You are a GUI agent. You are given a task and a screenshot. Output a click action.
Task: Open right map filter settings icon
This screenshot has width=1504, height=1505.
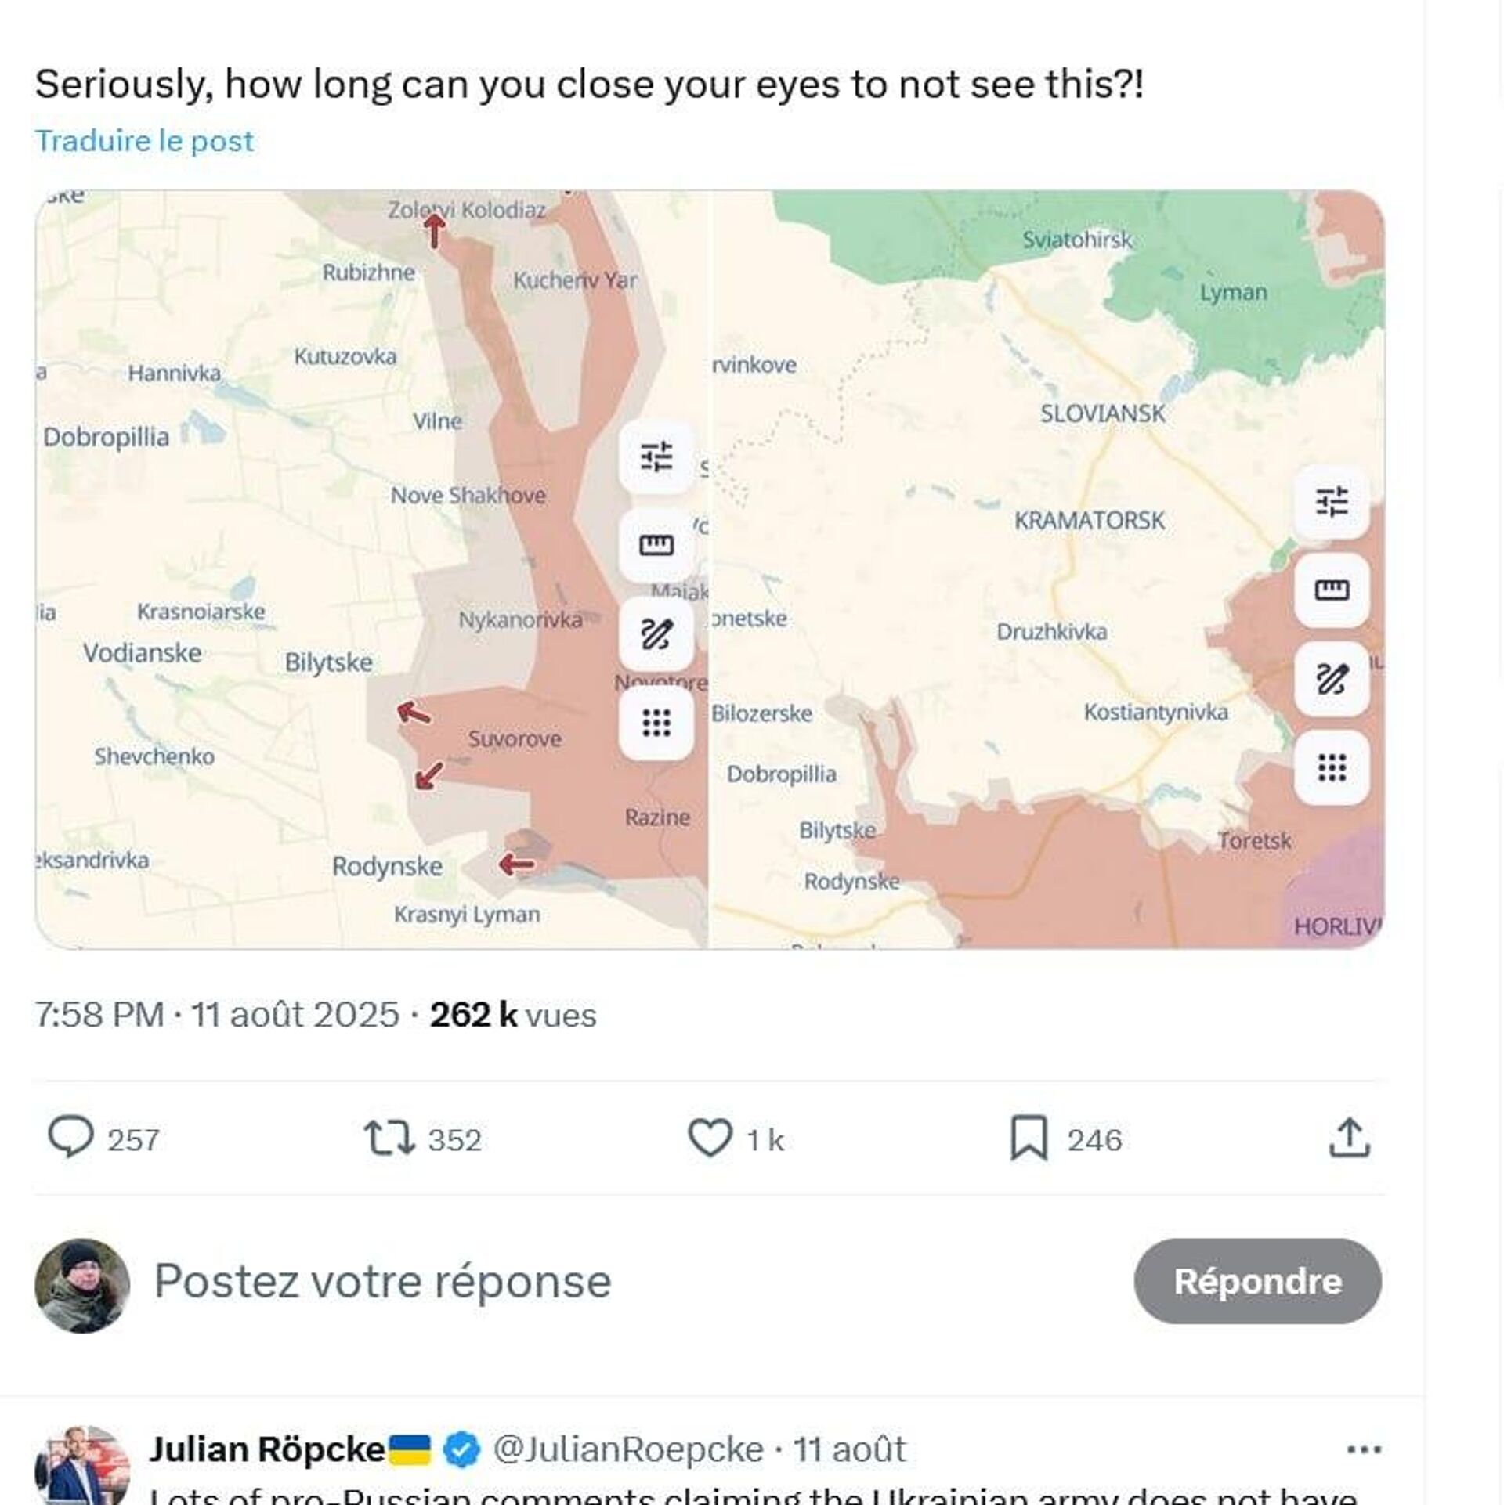click(x=1332, y=501)
